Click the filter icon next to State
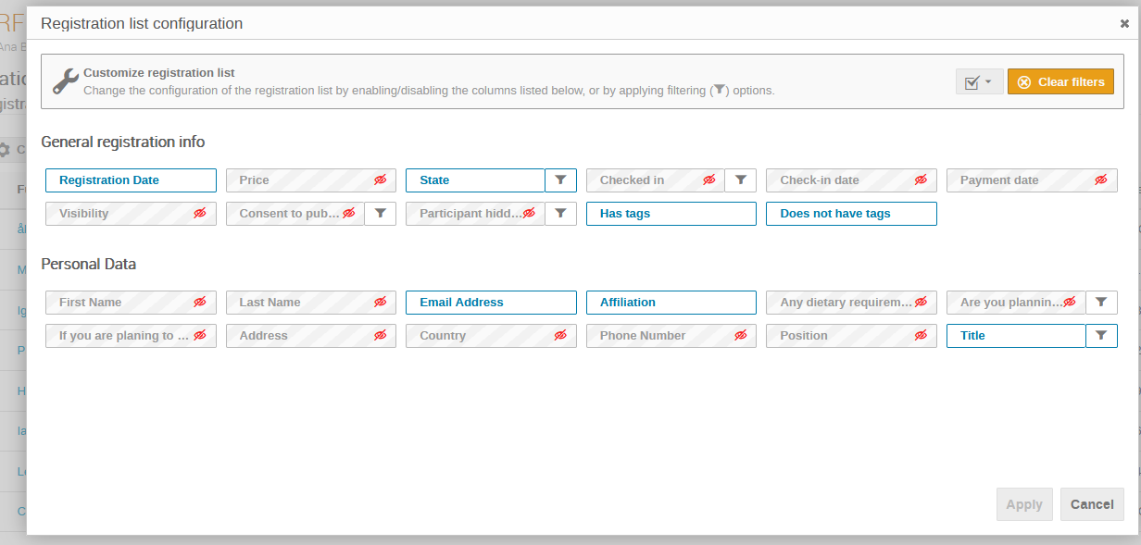The image size is (1141, 545). [560, 180]
